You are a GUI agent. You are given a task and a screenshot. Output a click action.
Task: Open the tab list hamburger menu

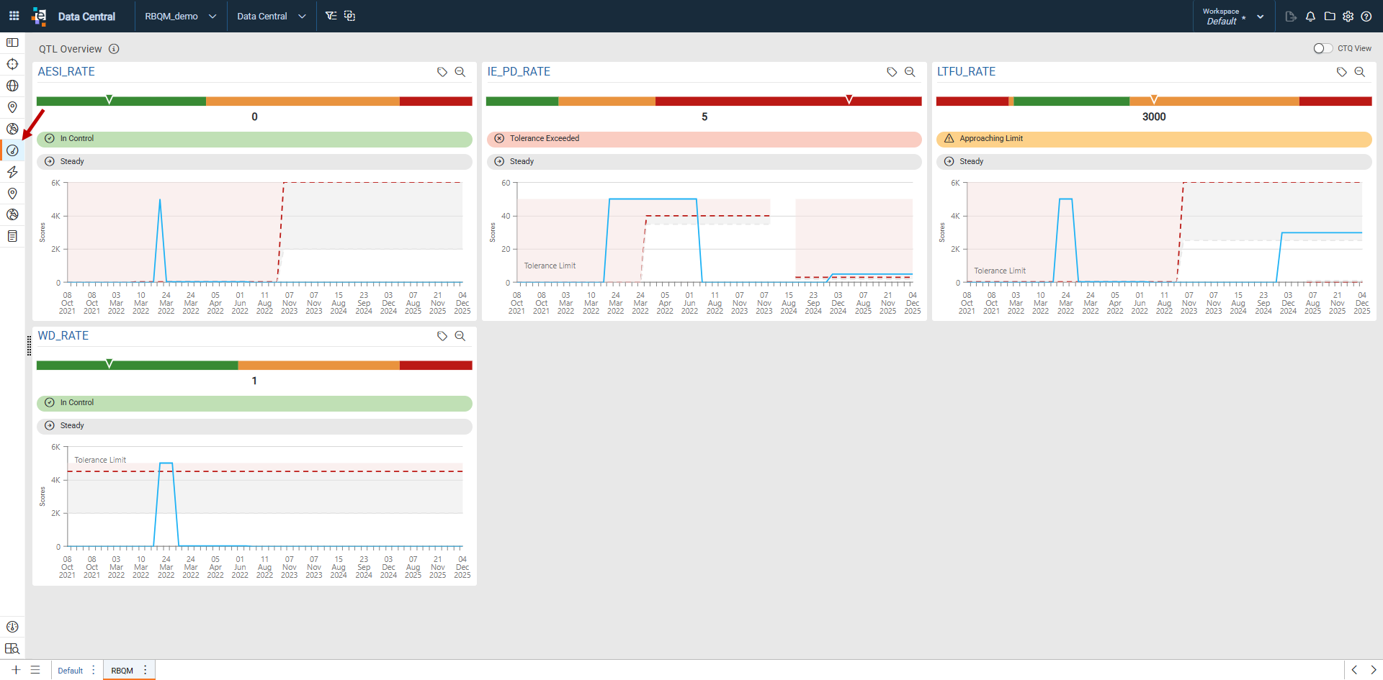click(x=35, y=670)
